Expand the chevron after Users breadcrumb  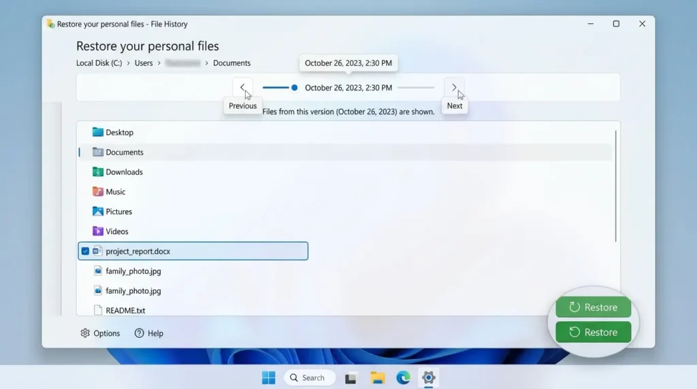(x=159, y=63)
